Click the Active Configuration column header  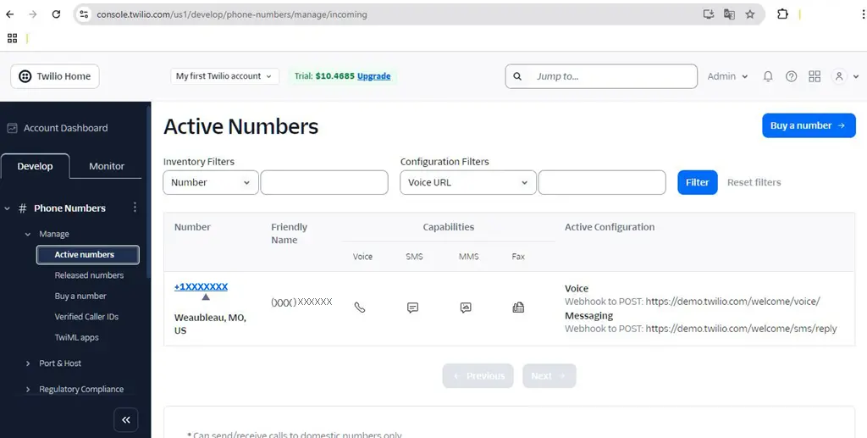[x=610, y=227]
